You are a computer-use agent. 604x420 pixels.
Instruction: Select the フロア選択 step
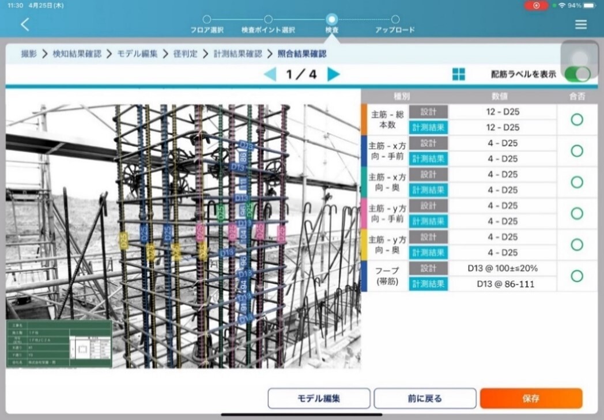[207, 24]
